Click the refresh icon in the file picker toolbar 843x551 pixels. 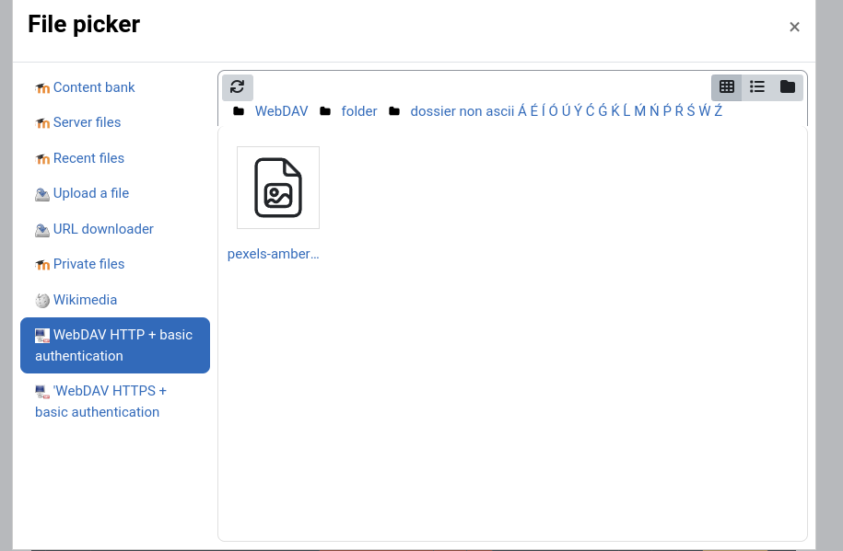(x=237, y=87)
